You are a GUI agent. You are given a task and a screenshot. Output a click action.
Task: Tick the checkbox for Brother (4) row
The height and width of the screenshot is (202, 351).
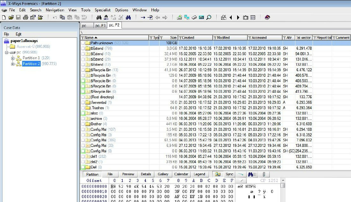click(83, 124)
